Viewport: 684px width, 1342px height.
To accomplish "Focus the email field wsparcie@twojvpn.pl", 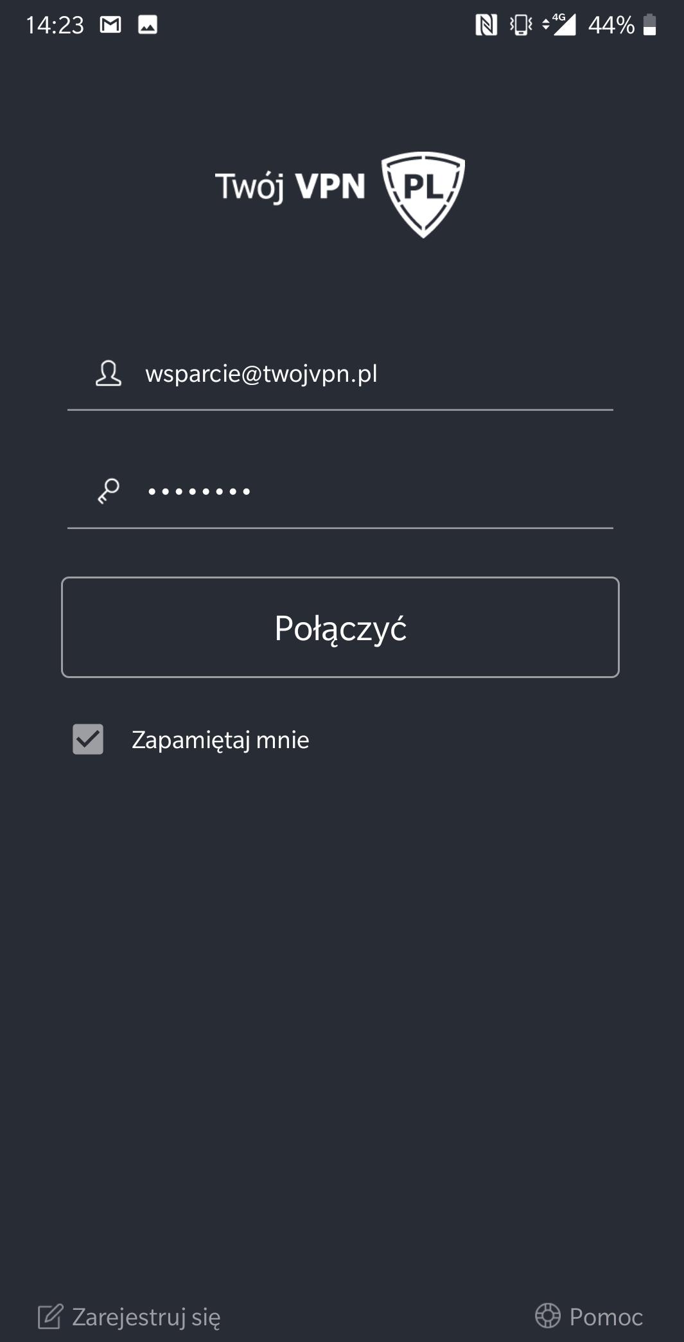I will pyautogui.click(x=340, y=374).
